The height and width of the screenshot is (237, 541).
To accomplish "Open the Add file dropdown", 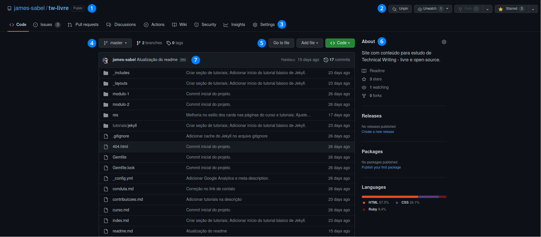I will click(310, 43).
